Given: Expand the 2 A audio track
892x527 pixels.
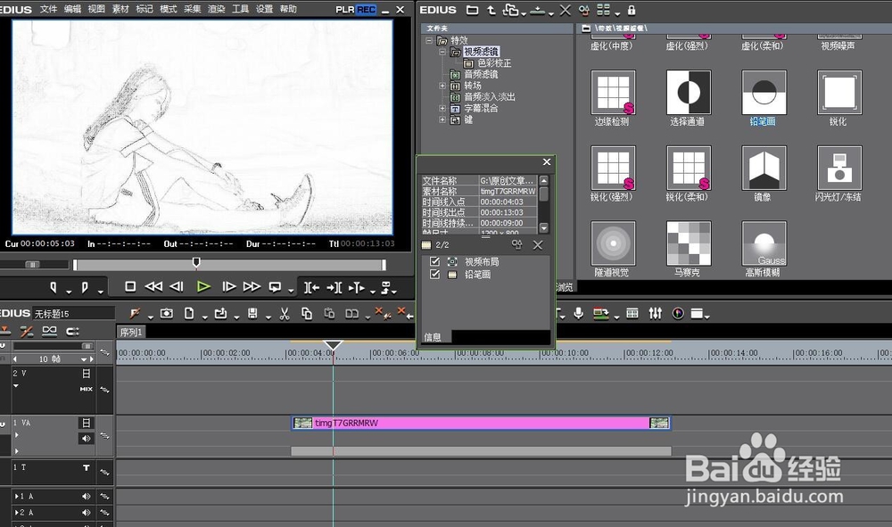Looking at the screenshot, I should (x=16, y=512).
